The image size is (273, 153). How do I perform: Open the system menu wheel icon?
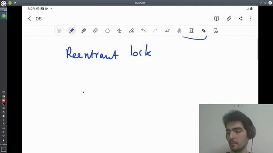click(x=3, y=3)
